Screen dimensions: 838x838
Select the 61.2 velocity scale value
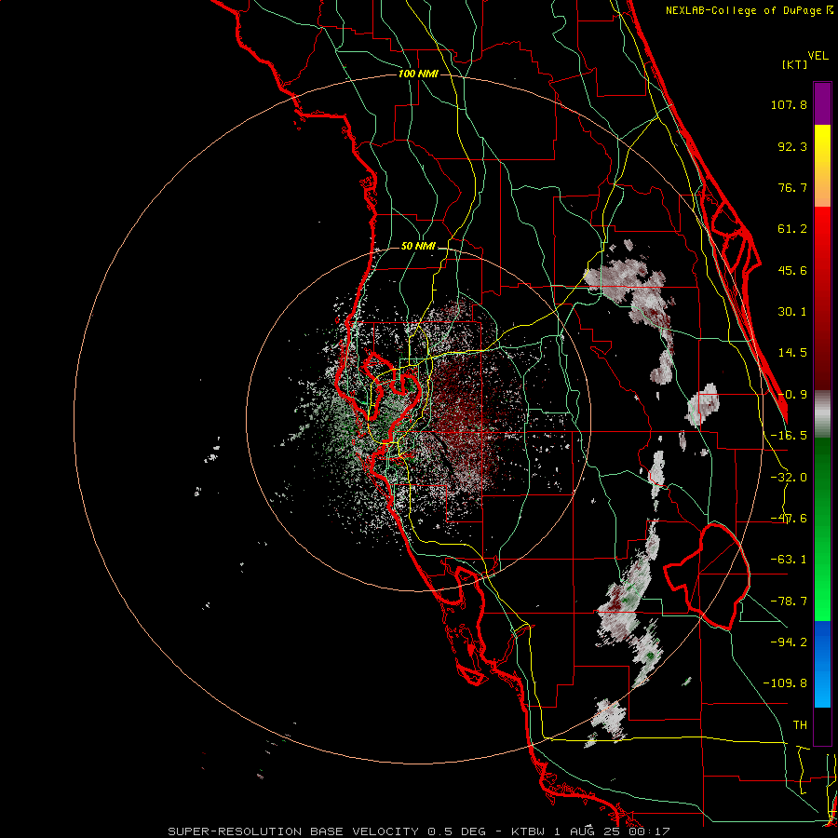point(792,229)
